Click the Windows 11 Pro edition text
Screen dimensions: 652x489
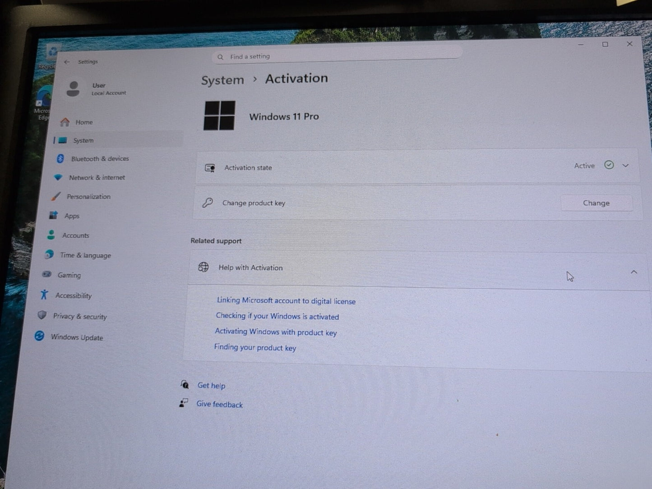coord(284,116)
